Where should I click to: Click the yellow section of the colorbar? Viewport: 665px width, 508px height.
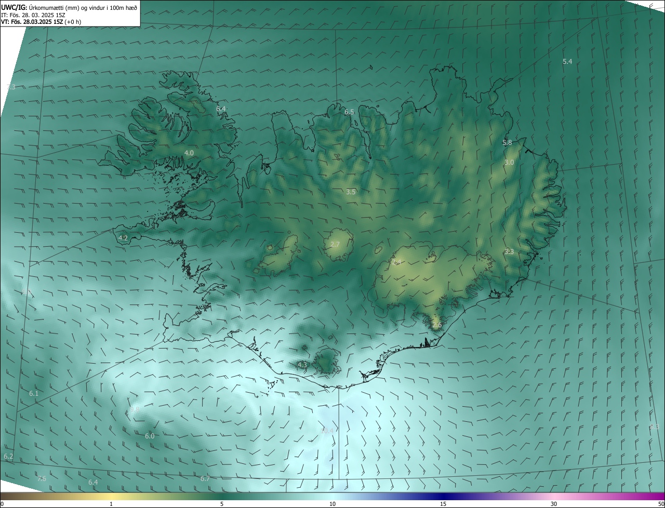click(111, 496)
